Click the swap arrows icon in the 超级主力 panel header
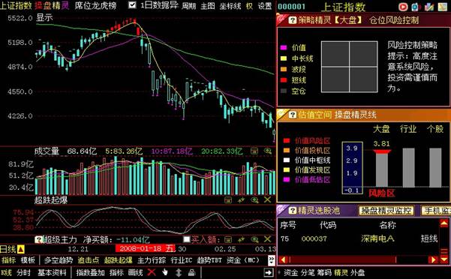 [x=241, y=239]
